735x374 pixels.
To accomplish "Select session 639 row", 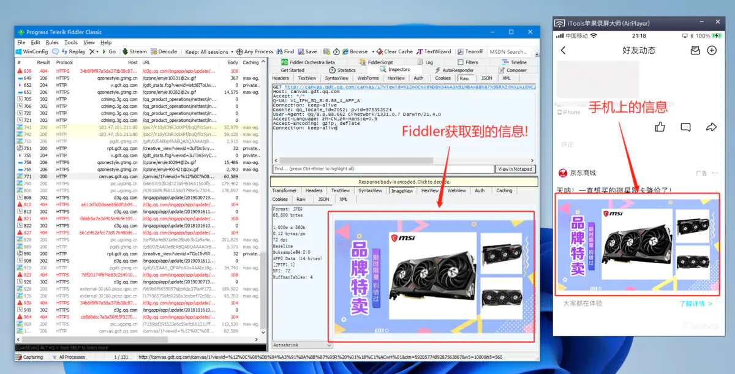I will click(x=138, y=71).
